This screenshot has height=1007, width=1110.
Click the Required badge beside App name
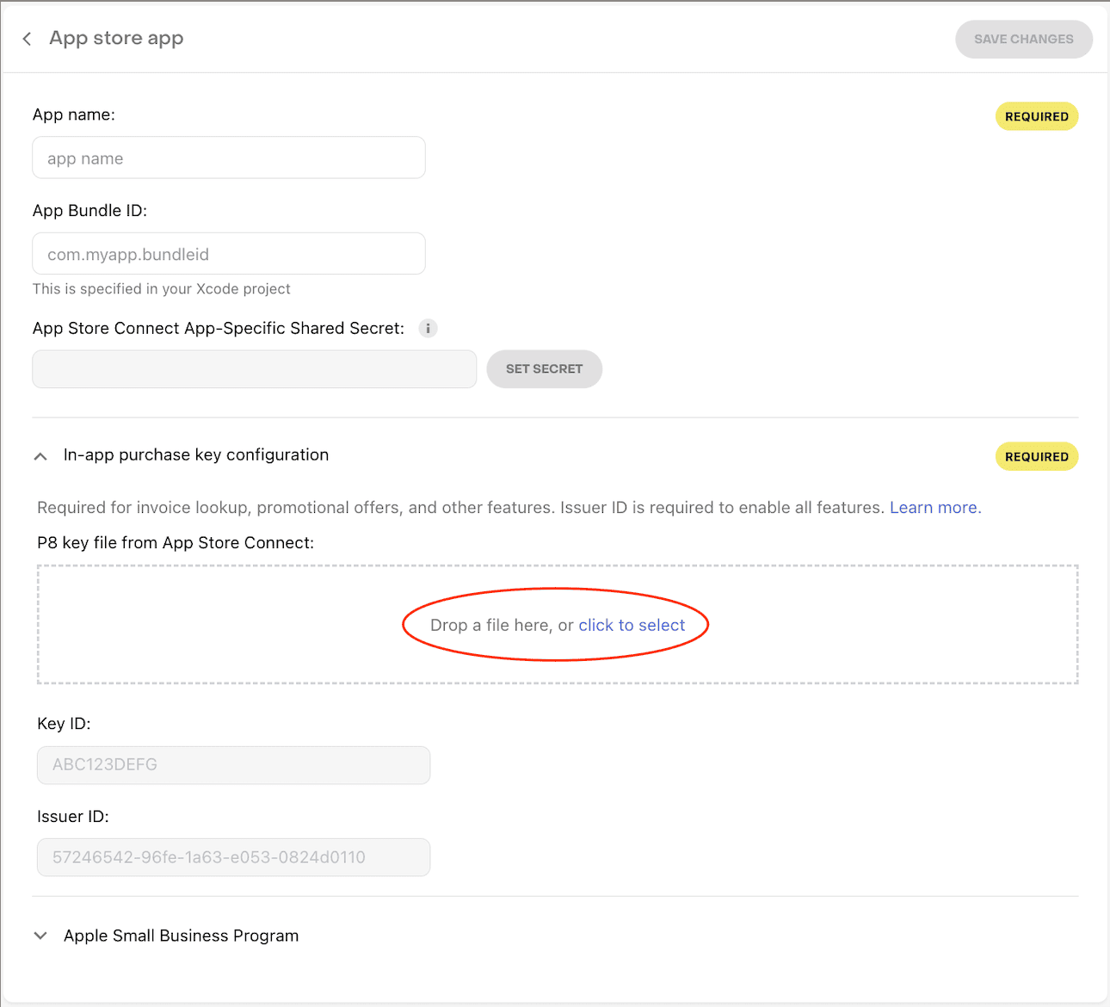[x=1036, y=116]
